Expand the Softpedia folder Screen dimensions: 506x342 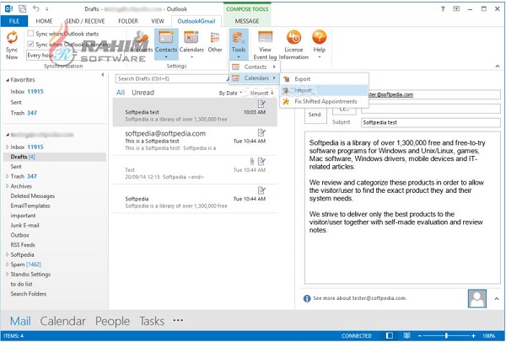tap(7, 254)
